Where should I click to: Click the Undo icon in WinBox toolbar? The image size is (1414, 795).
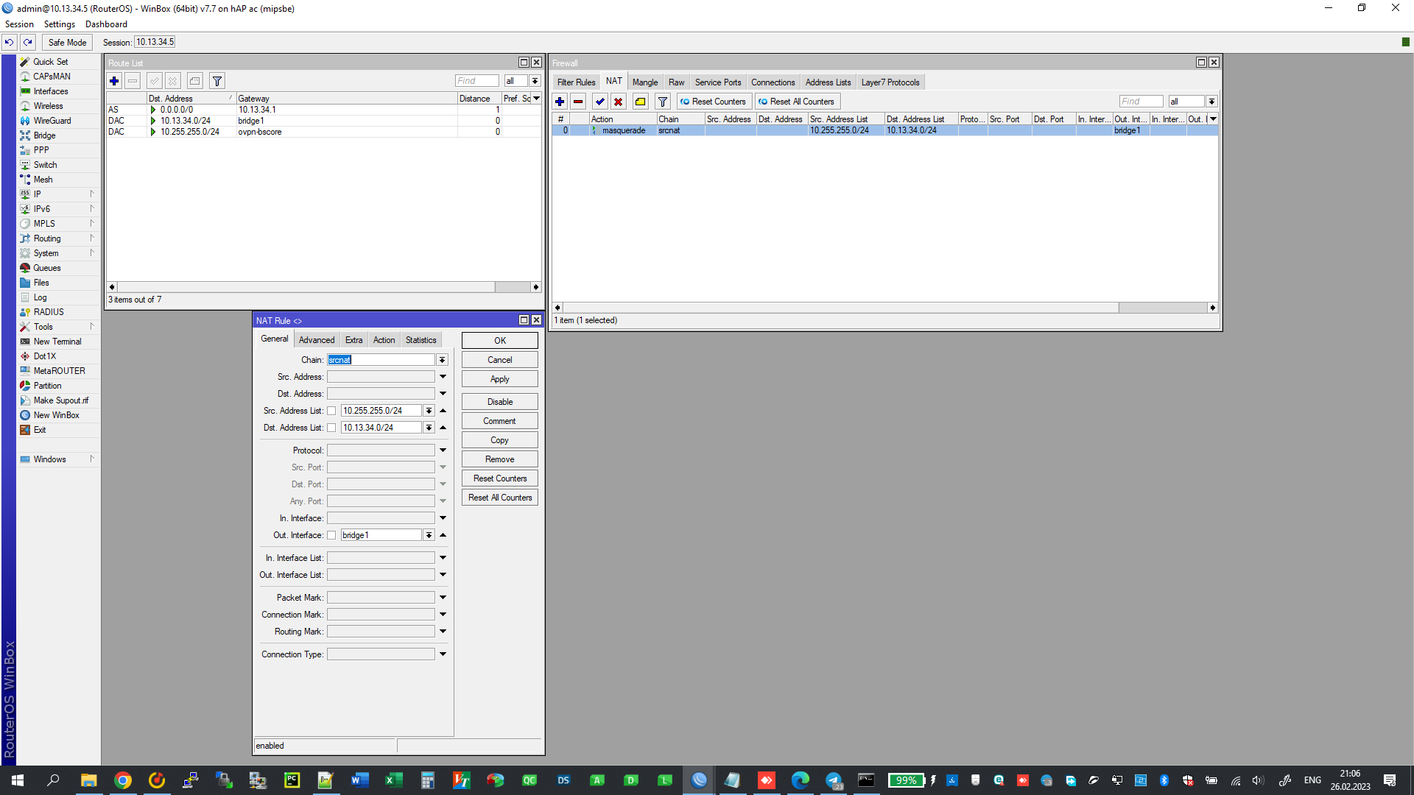[x=9, y=42]
